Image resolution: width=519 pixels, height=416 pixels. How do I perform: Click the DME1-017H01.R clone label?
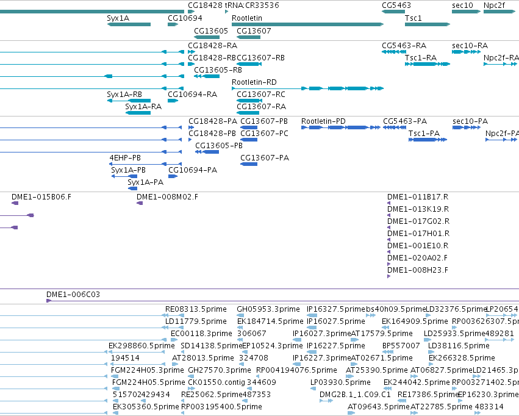point(419,234)
